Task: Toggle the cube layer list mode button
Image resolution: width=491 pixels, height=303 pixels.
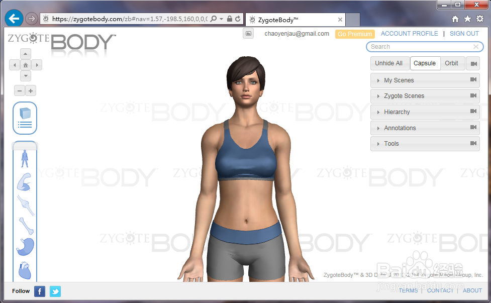Action: click(25, 118)
